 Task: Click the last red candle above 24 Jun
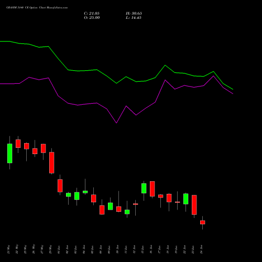click(203, 222)
